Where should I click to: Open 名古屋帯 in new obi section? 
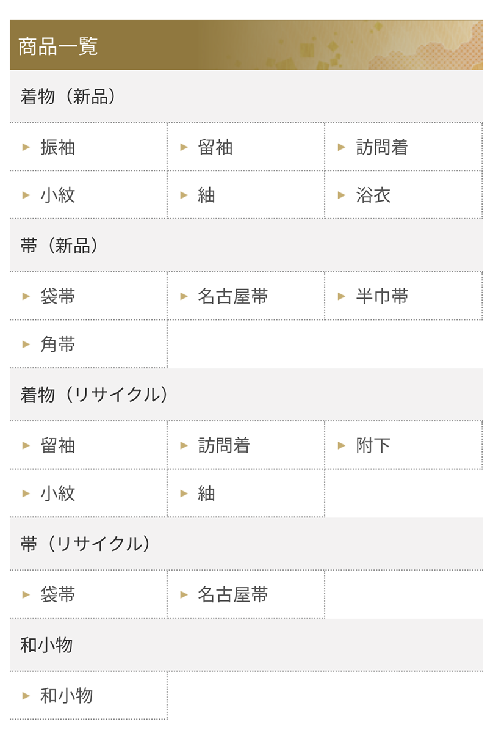coord(246,296)
